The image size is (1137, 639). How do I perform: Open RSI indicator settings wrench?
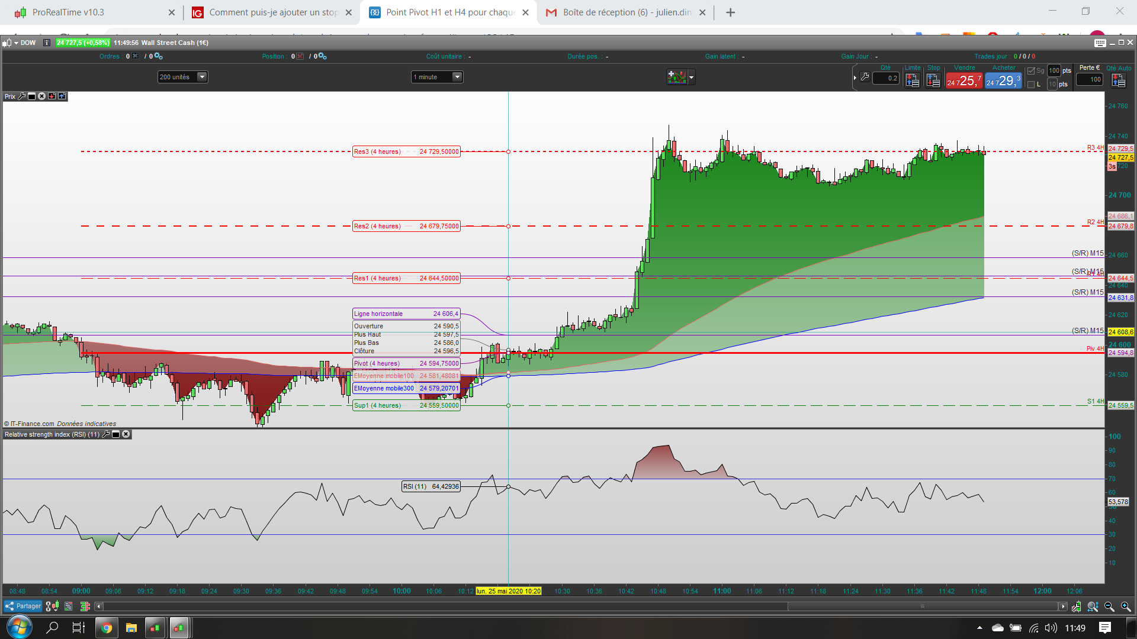[x=106, y=434]
